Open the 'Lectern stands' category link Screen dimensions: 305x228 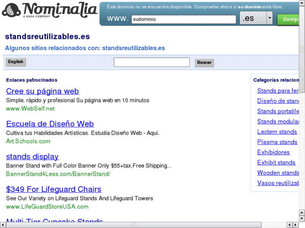(x=277, y=132)
